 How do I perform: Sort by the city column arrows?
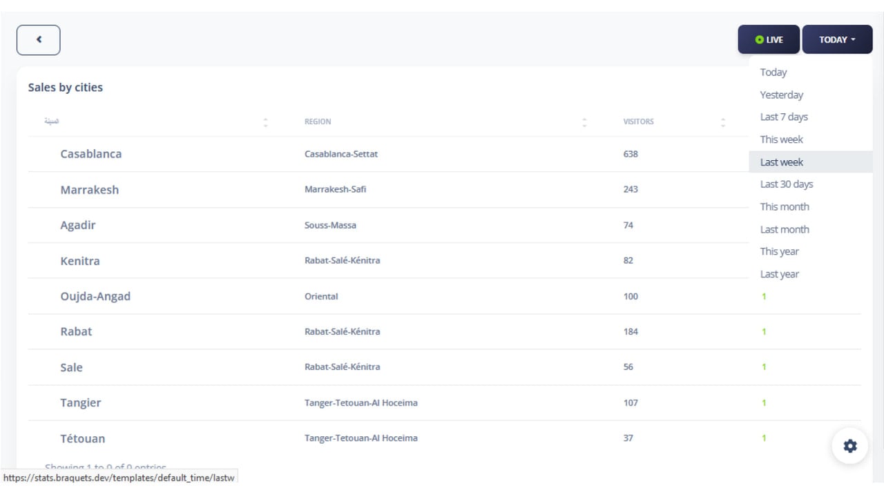tap(266, 122)
